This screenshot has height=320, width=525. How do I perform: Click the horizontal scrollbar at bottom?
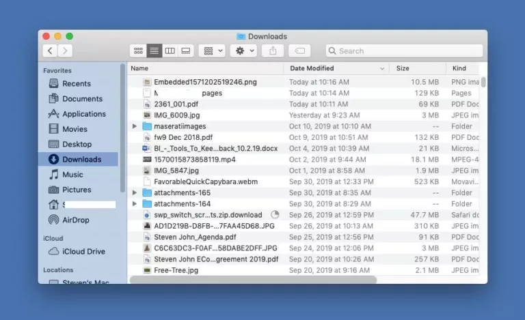(253, 279)
